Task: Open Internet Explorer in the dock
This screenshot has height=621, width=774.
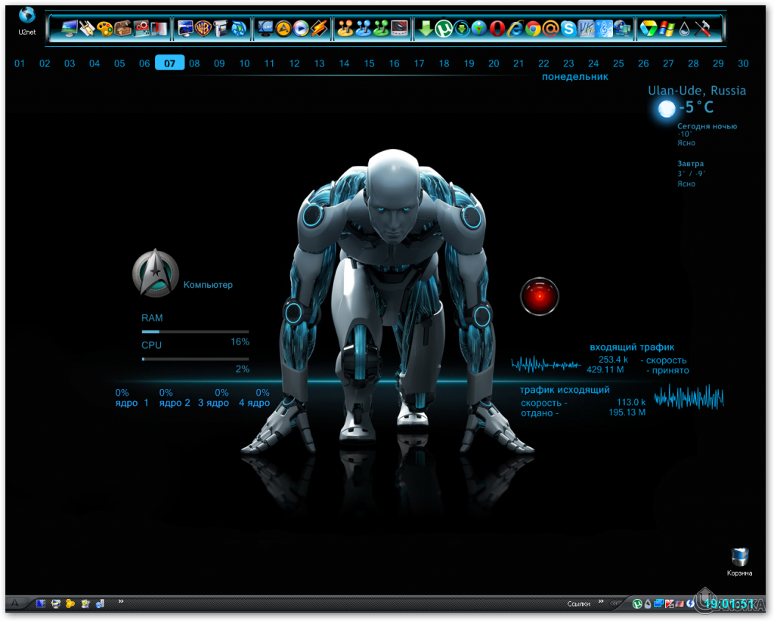Action: pyautogui.click(x=515, y=29)
